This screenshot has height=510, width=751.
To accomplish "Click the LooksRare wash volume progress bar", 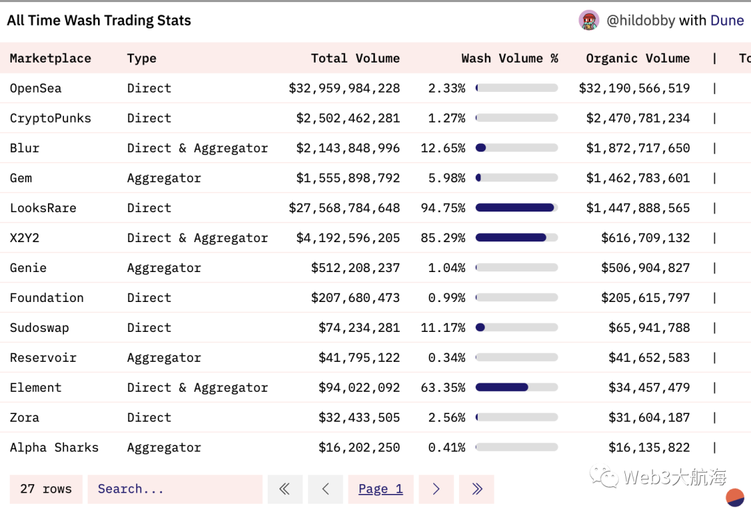I will pos(517,207).
